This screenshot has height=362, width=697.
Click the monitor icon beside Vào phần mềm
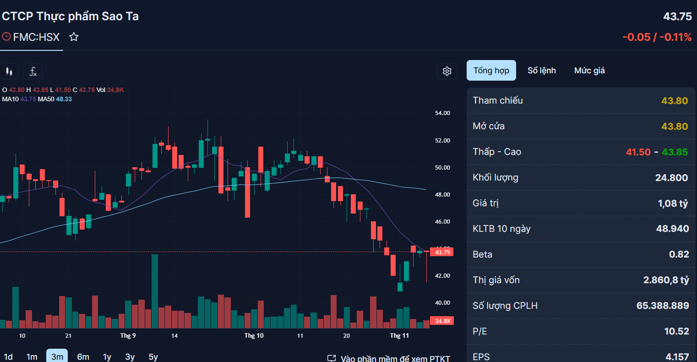[x=332, y=358]
